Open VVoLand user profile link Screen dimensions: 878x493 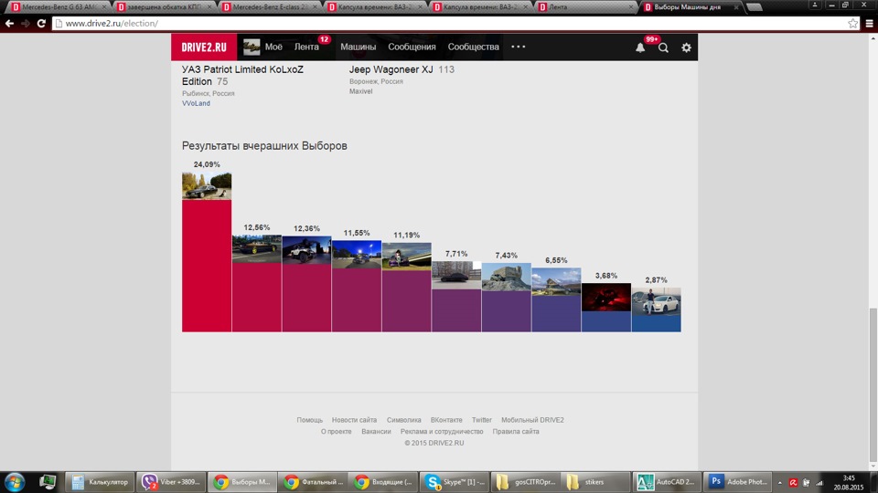pyautogui.click(x=196, y=103)
